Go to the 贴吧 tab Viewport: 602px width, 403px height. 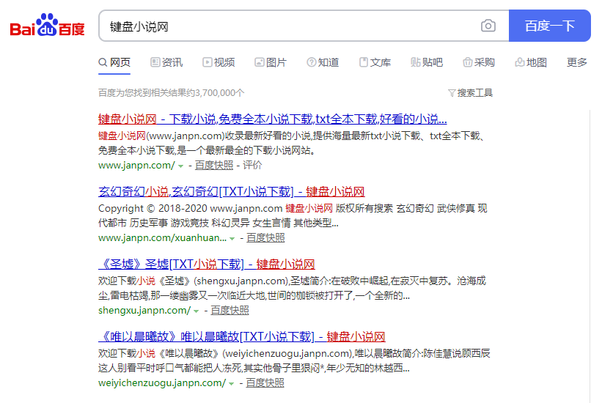pyautogui.click(x=427, y=62)
